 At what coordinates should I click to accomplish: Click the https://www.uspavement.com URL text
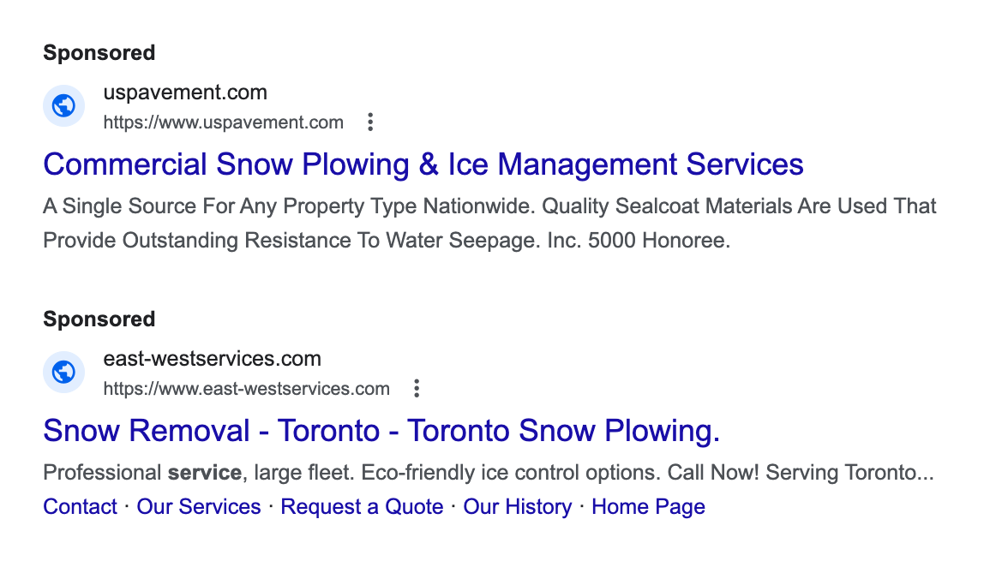click(x=223, y=122)
